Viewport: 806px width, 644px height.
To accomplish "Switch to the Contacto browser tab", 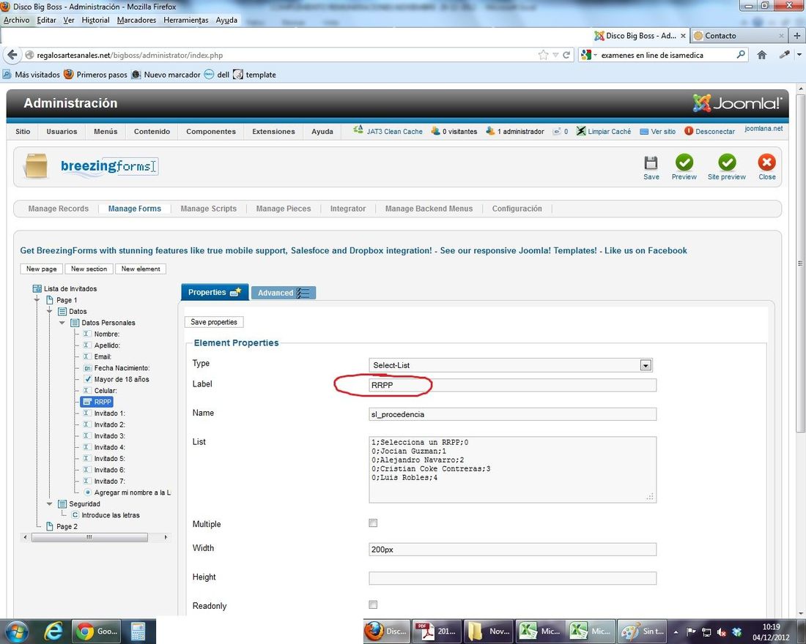I will (x=738, y=35).
